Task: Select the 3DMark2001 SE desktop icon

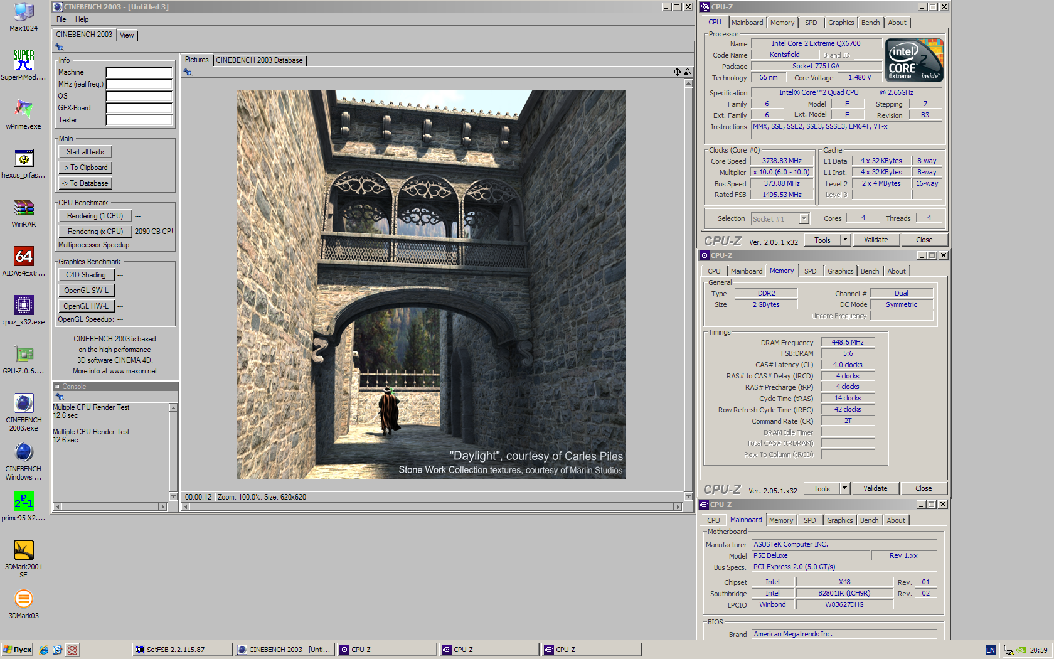Action: (x=24, y=559)
